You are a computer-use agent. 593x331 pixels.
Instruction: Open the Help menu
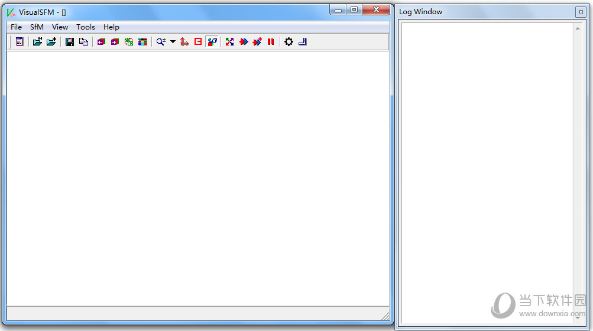click(111, 27)
